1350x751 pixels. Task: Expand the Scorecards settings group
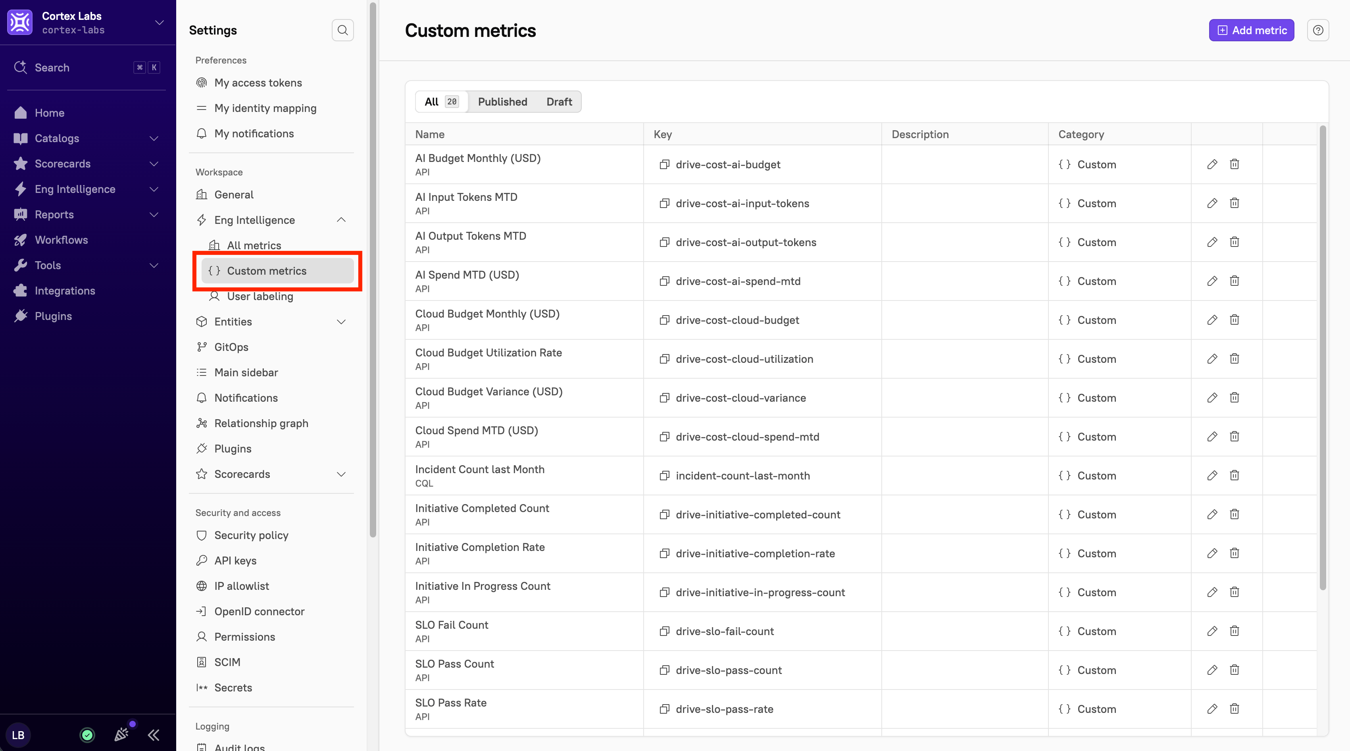click(341, 474)
